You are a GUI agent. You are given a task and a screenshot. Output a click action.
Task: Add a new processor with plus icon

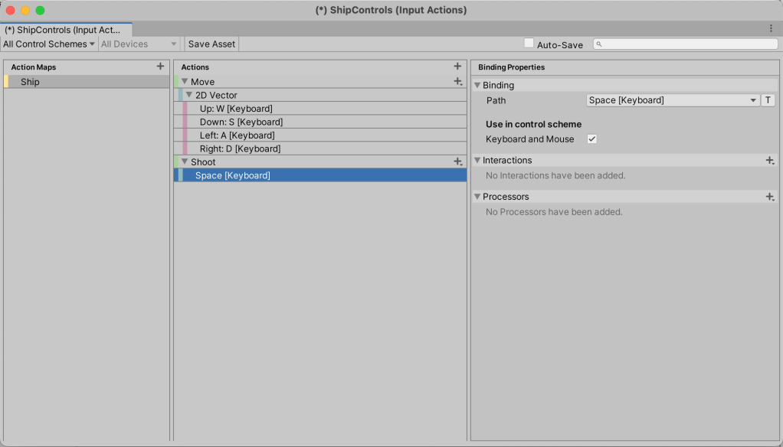coord(770,197)
